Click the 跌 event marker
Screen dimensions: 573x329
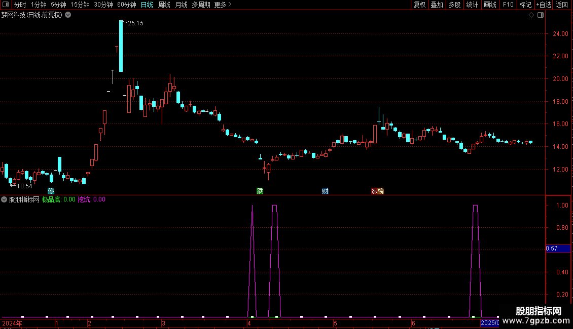(x=260, y=191)
